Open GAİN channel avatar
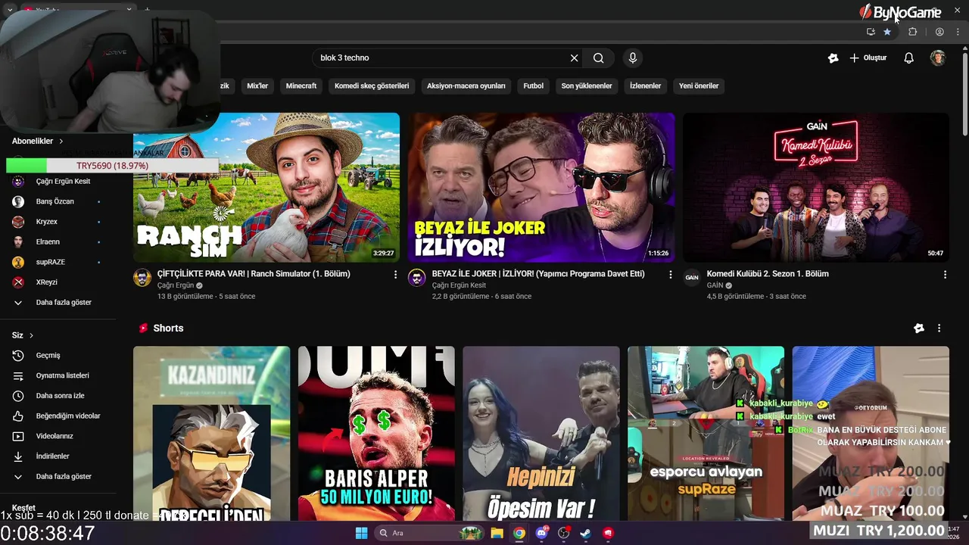 [692, 278]
